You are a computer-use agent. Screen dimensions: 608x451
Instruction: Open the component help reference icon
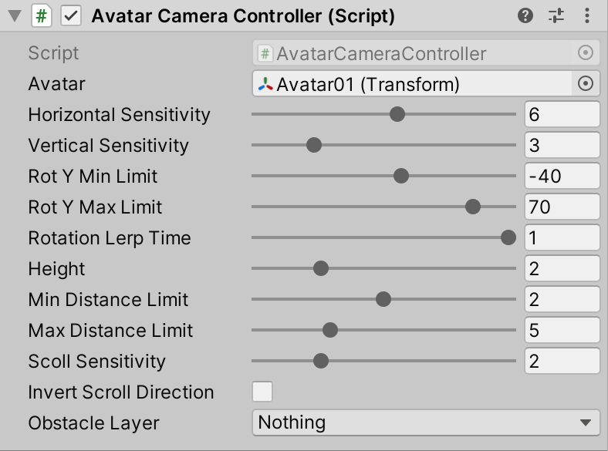pos(525,15)
